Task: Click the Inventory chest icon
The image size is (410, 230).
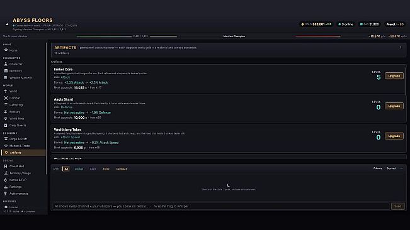Action: click(x=6, y=70)
